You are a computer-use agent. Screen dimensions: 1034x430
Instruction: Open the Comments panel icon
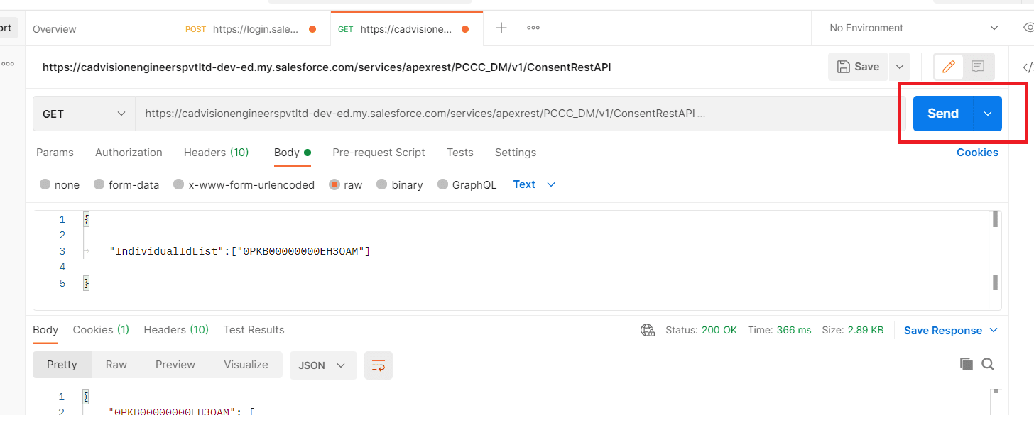click(x=978, y=67)
